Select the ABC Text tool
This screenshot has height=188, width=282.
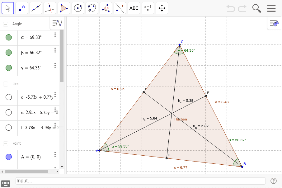(x=134, y=8)
